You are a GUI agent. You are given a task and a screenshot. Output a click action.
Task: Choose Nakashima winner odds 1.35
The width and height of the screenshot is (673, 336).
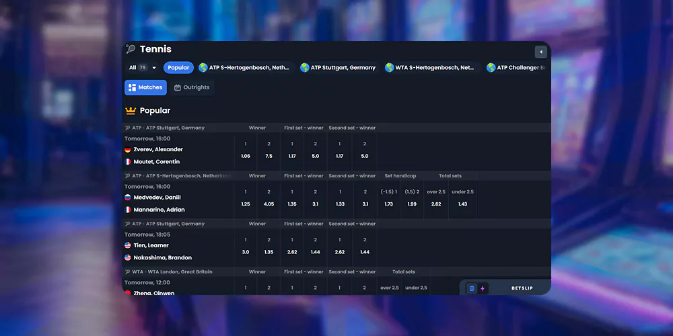269,252
